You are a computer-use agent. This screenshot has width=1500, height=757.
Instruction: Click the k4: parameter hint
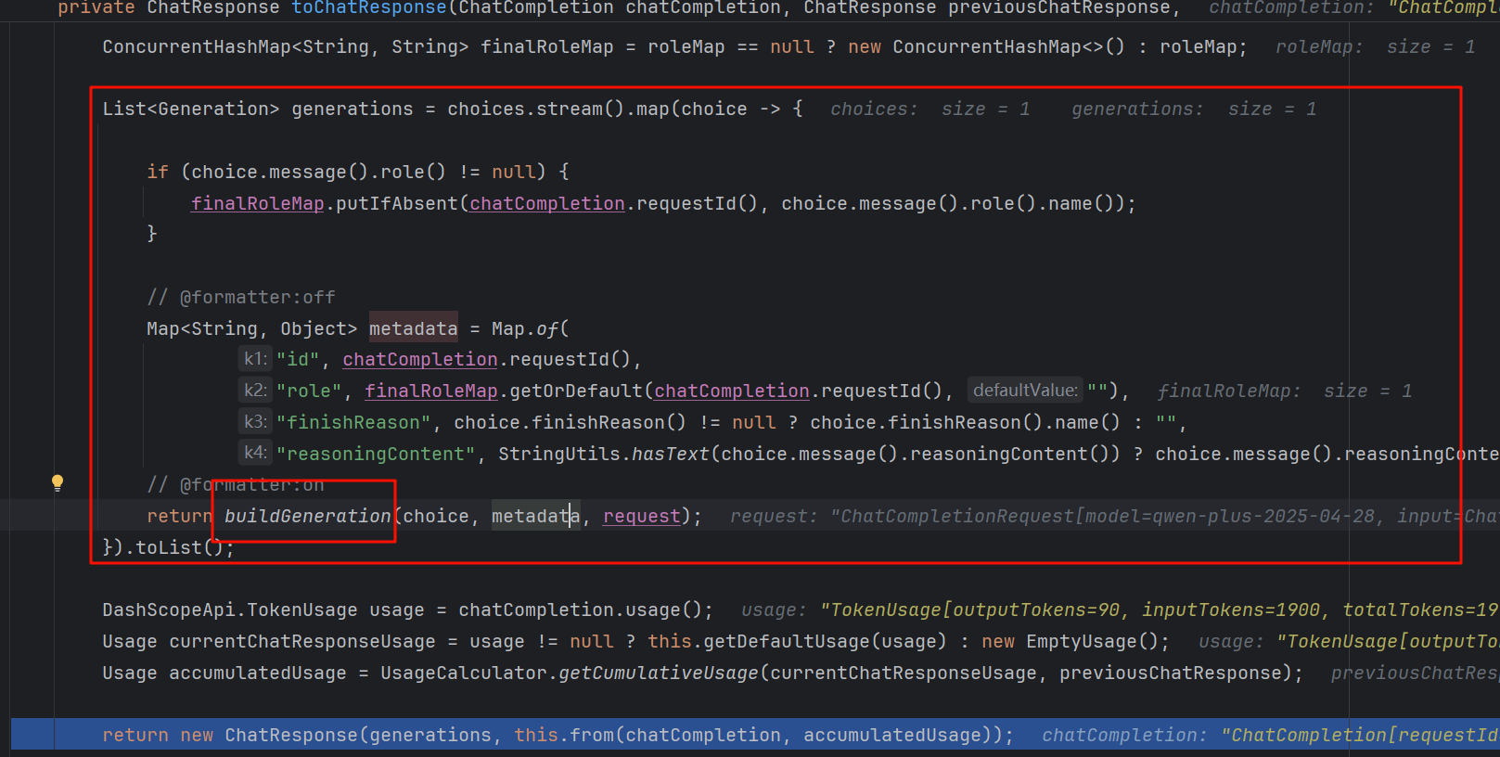tap(255, 454)
